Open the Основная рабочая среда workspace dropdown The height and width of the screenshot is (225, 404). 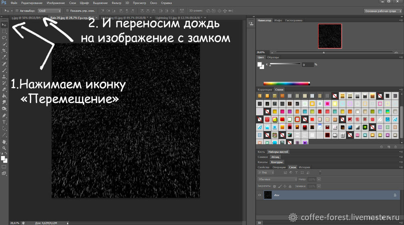[x=383, y=11]
